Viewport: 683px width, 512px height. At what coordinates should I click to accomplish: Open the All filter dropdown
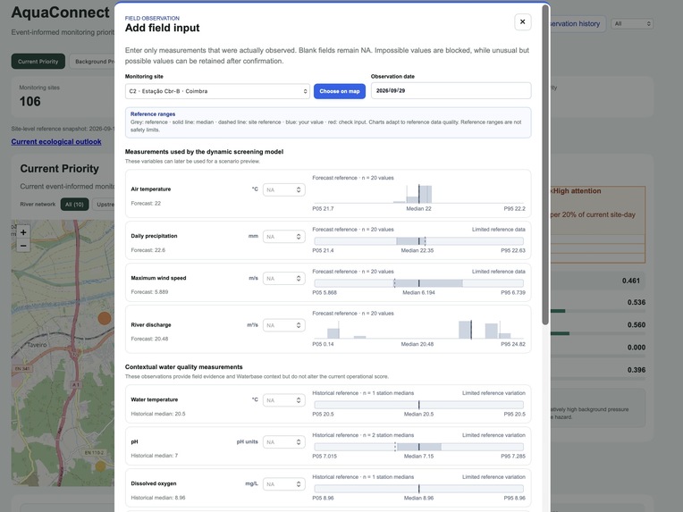pos(632,23)
